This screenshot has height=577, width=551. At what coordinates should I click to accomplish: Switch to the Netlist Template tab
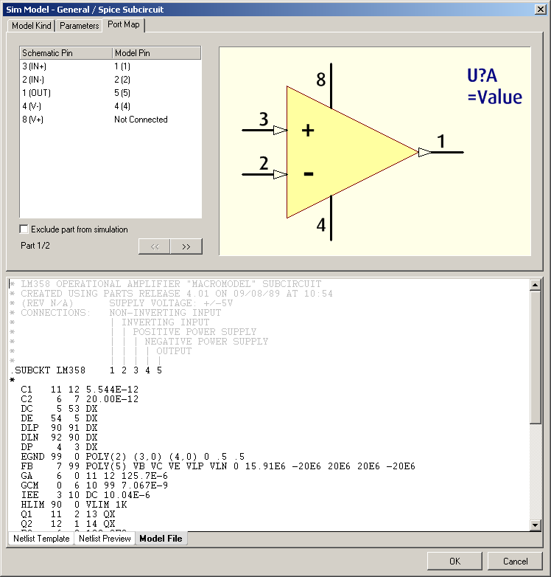pos(41,539)
